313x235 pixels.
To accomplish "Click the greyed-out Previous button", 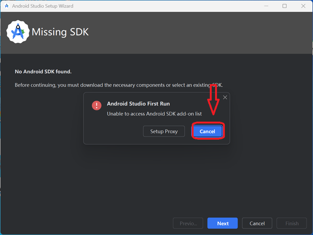I will pos(188,223).
